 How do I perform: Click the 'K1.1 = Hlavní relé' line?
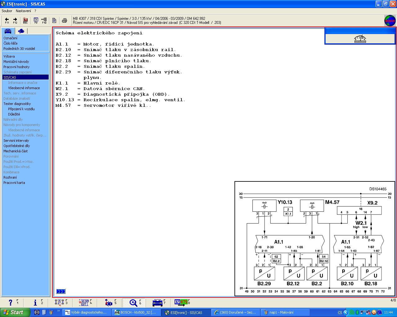(x=88, y=83)
